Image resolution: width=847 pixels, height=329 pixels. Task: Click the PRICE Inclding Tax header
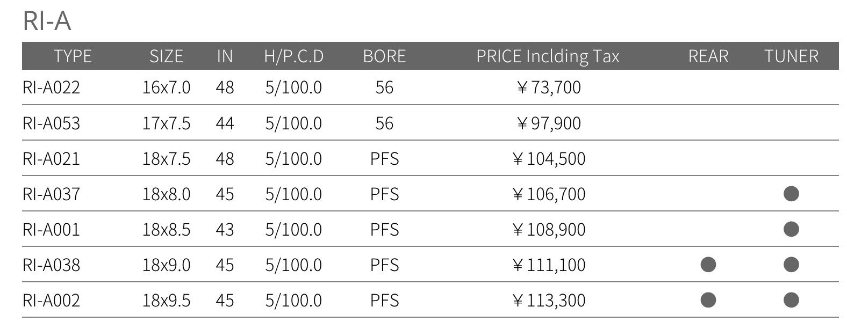[548, 56]
